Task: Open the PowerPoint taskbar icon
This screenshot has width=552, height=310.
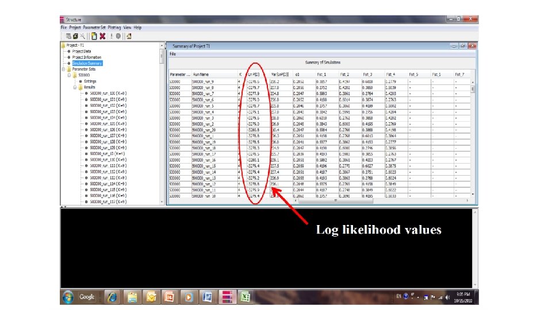Action: coord(170,297)
